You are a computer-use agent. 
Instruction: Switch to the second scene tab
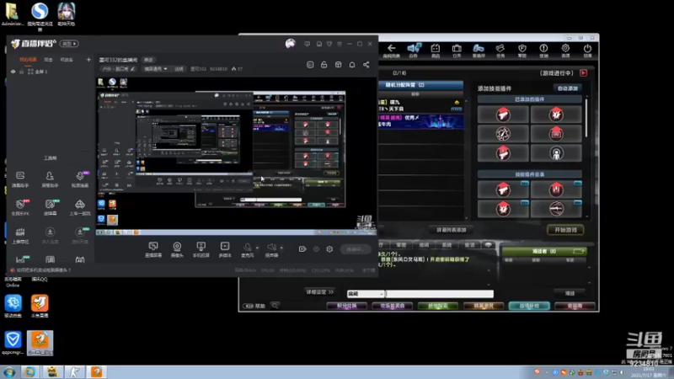pyautogui.click(x=48, y=60)
